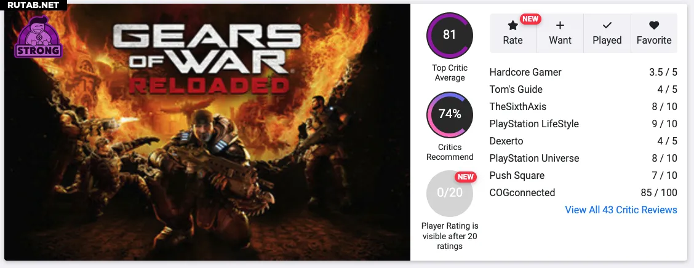
Task: Click the 81 Top Critic Average circle
Action: click(x=450, y=36)
